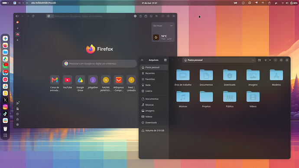Open the trash in the dock
The height and width of the screenshot is (168, 299).
pos(5,129)
